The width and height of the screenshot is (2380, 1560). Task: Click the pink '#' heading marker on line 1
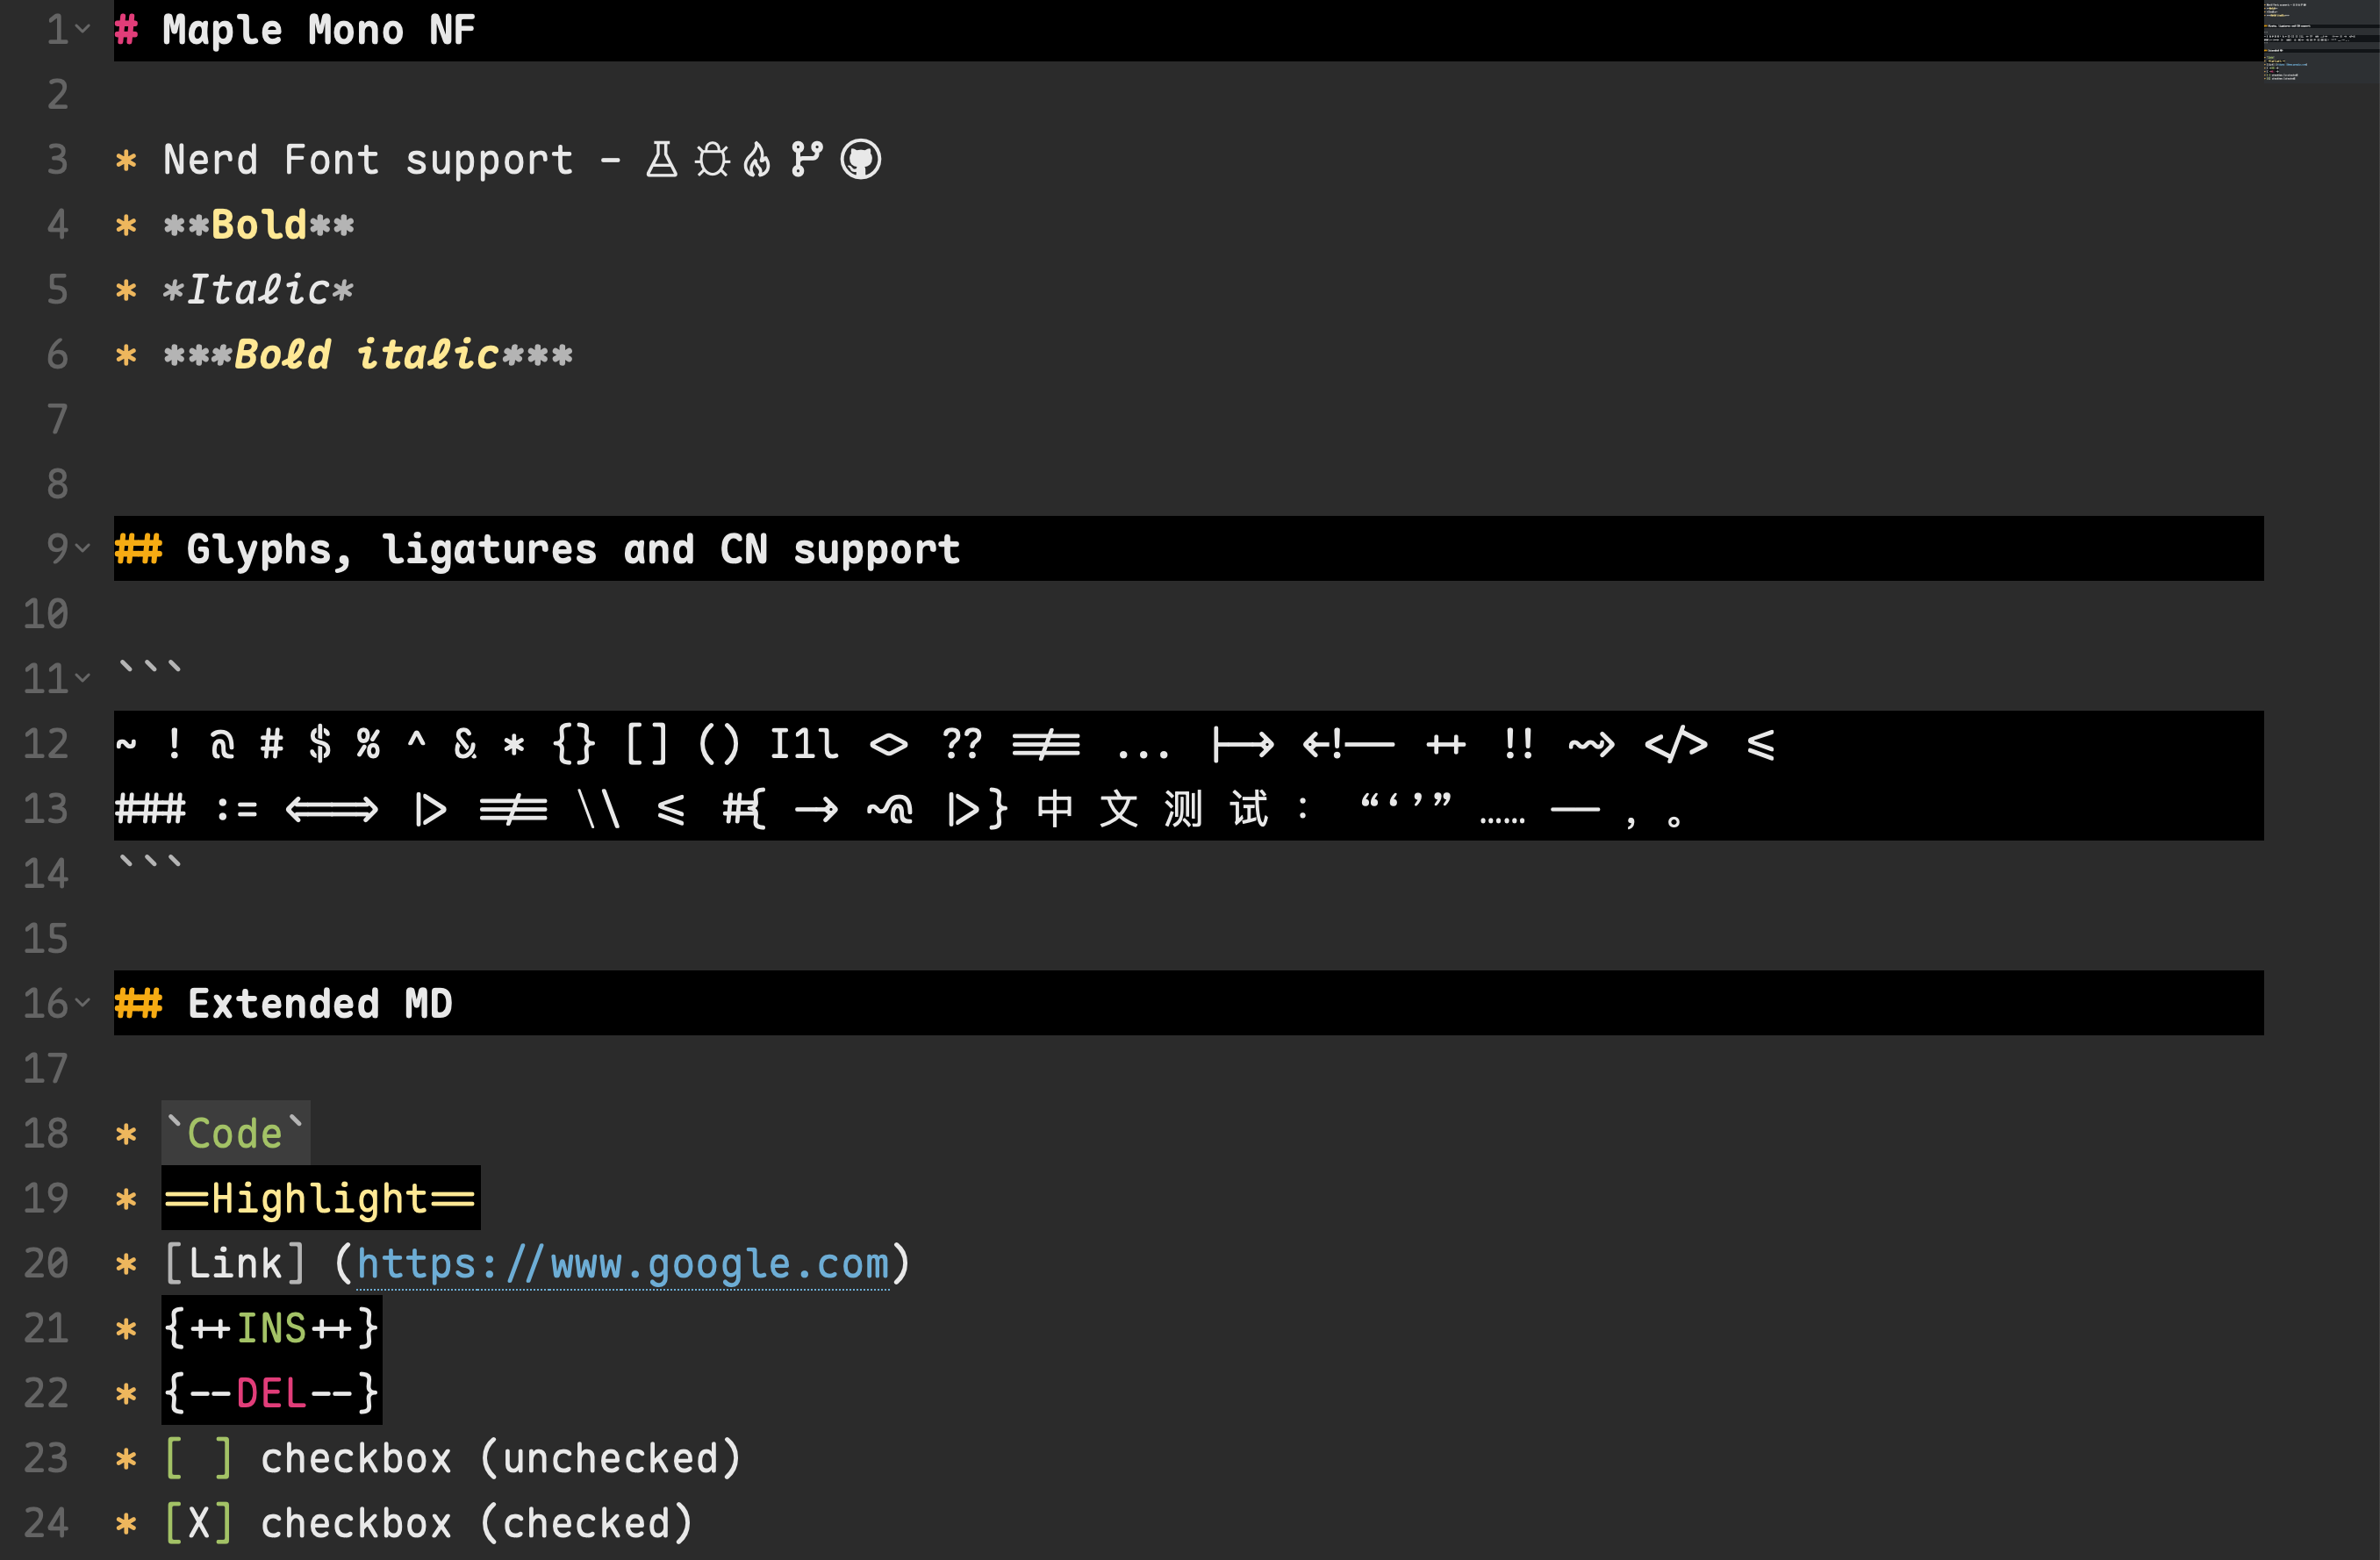[126, 30]
